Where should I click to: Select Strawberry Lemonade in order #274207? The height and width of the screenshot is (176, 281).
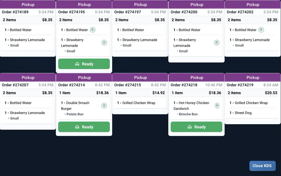[27, 113]
